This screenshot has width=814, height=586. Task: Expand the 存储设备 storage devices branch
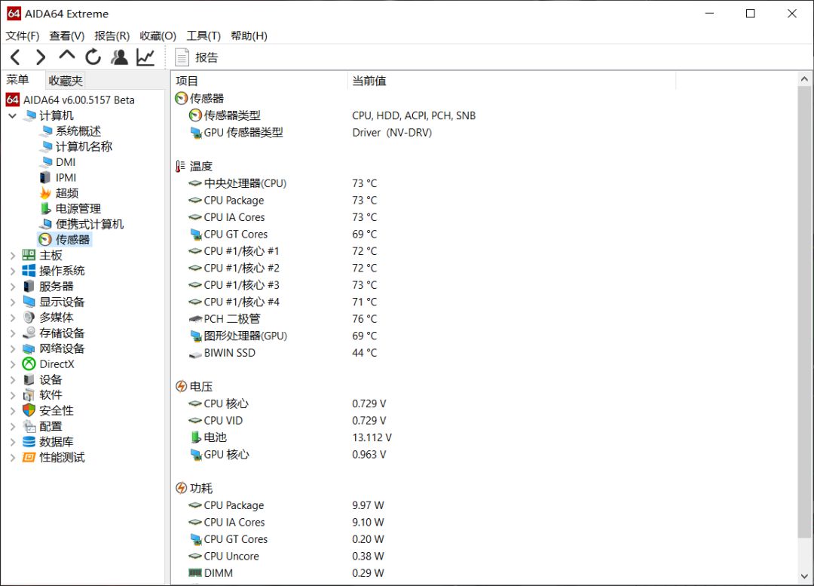coord(12,333)
